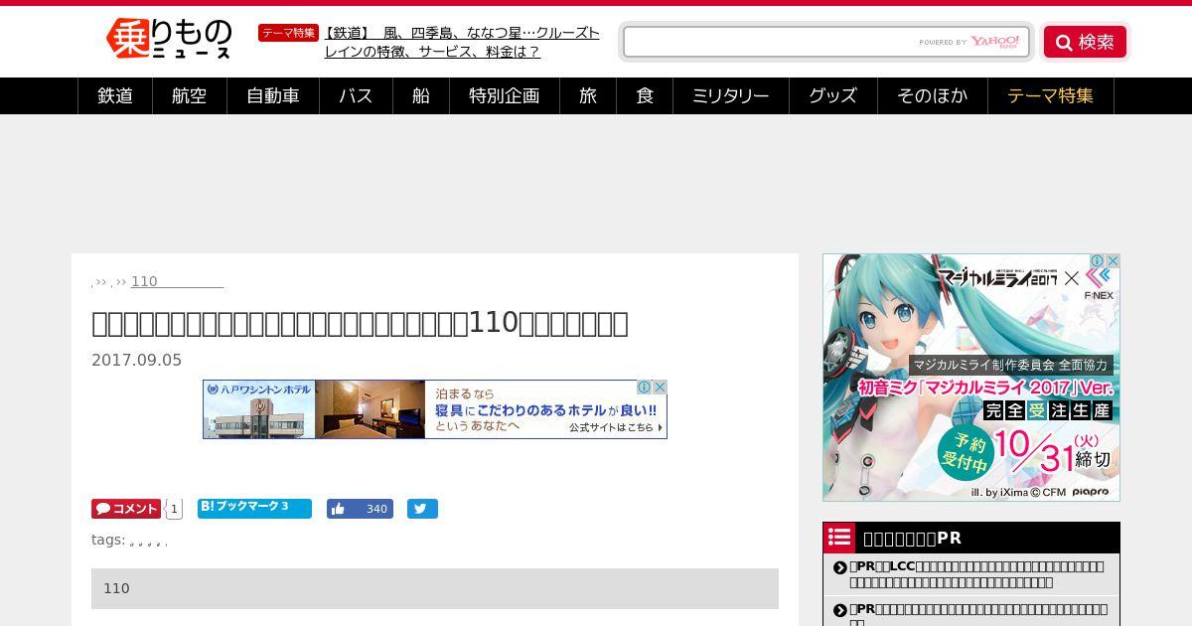
Task: Share the article via Twitter icon
Action: 422,509
